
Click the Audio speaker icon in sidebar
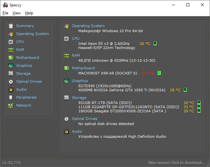click(11, 89)
